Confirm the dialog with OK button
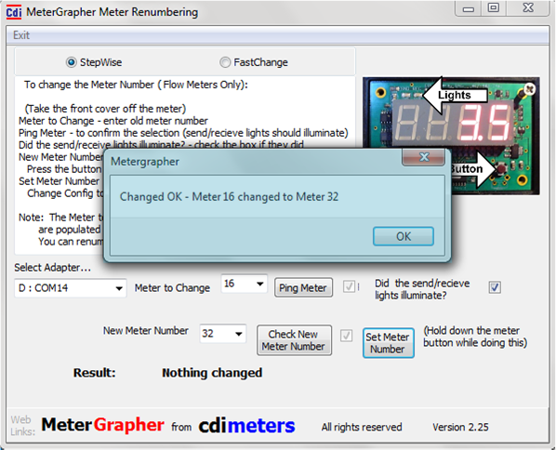Image resolution: width=556 pixels, height=450 pixels. 404,236
